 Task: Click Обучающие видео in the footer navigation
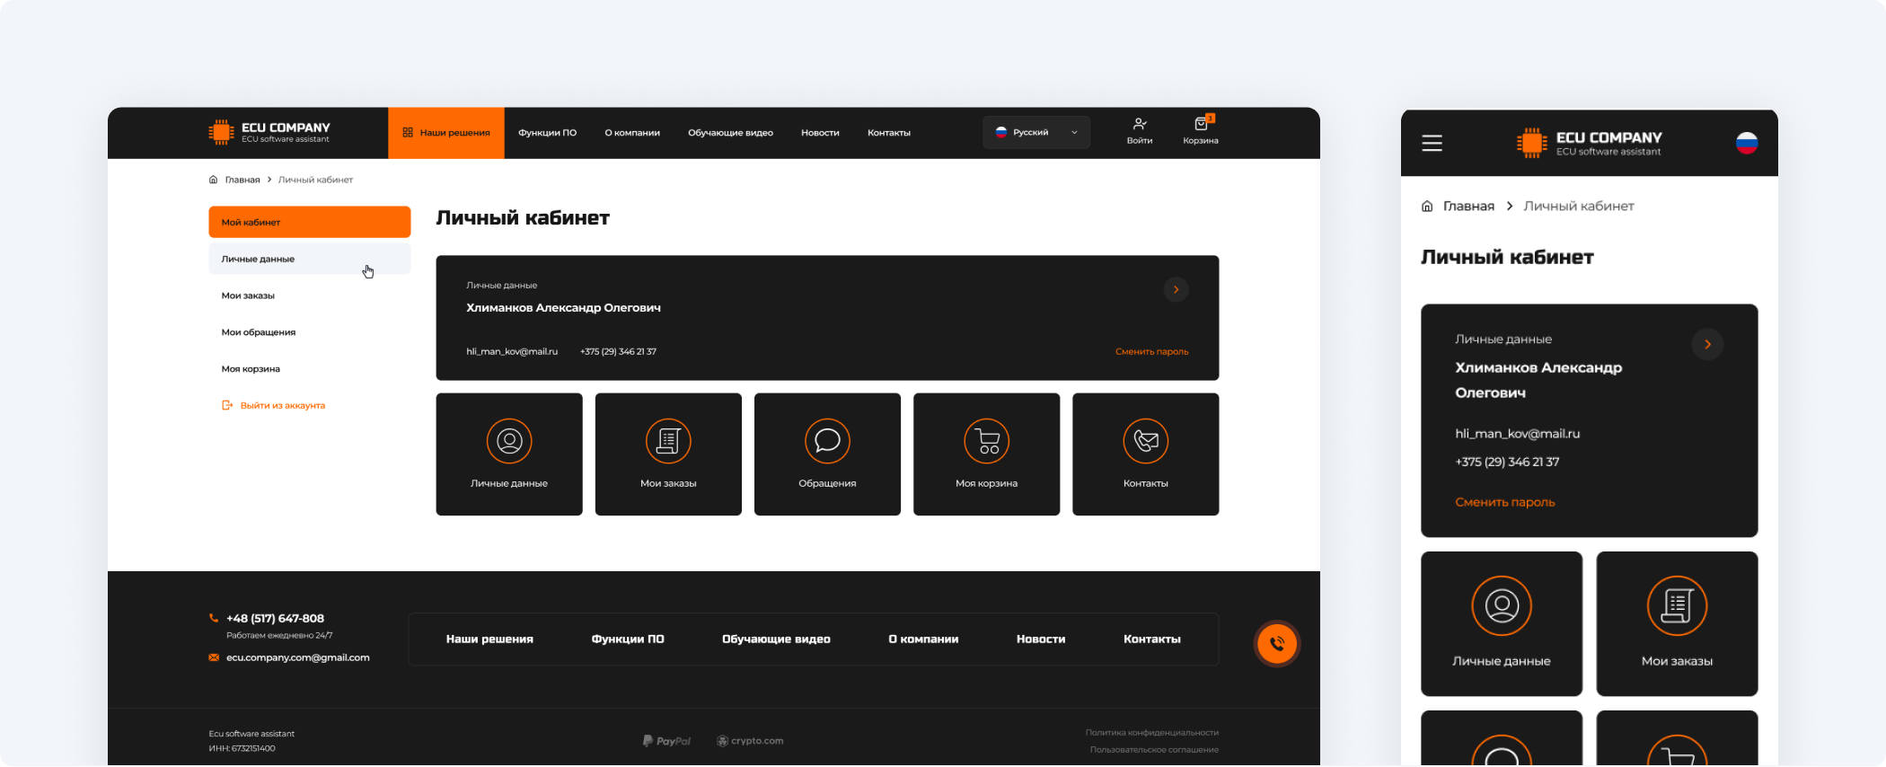click(x=776, y=639)
